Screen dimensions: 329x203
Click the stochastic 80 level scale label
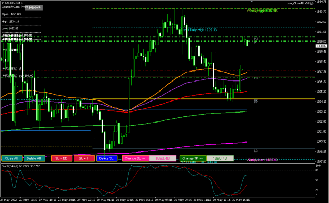coord(317,170)
